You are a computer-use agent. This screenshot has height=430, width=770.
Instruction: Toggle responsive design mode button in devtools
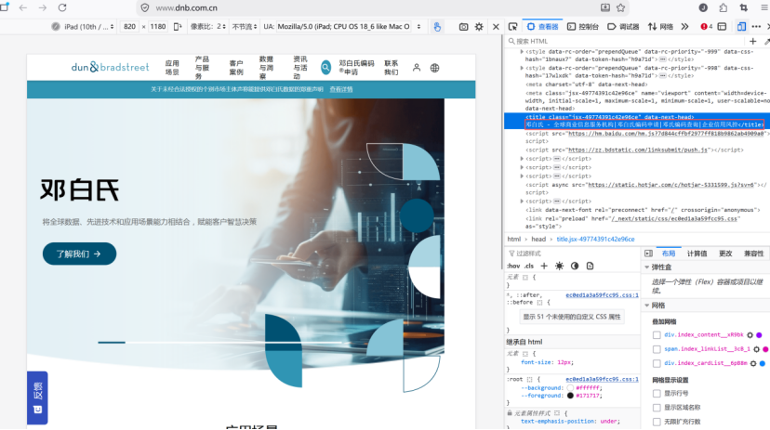(741, 27)
